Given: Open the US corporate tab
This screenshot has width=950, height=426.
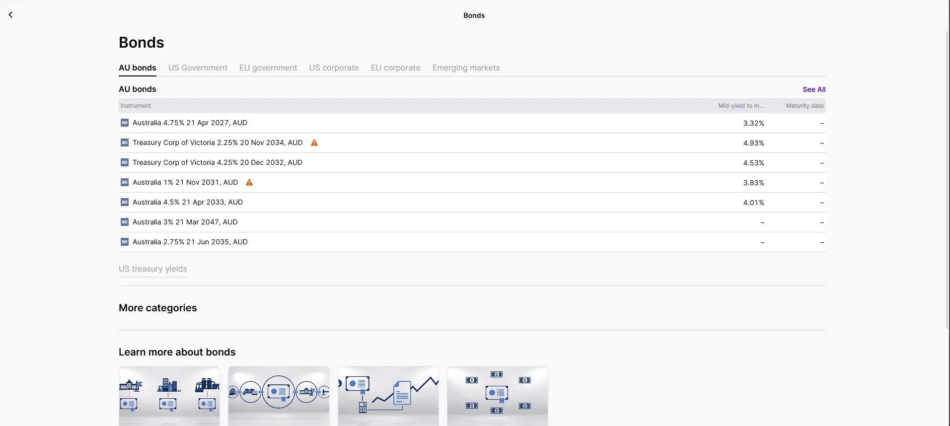Looking at the screenshot, I should pos(334,68).
